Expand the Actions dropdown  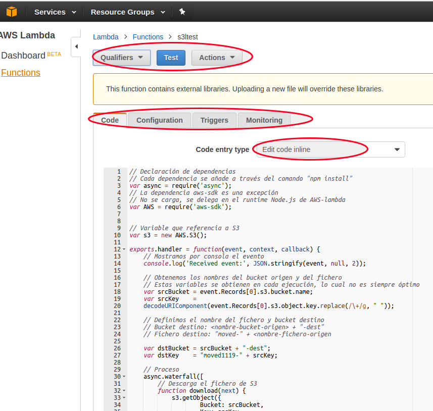pyautogui.click(x=217, y=58)
